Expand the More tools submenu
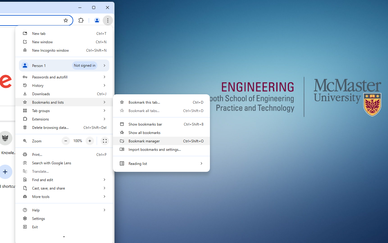This screenshot has height=243, width=388. click(64, 197)
